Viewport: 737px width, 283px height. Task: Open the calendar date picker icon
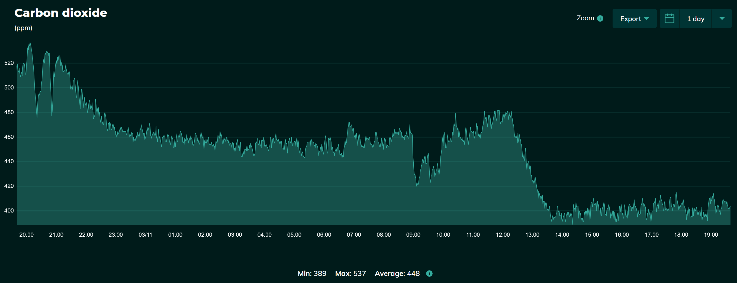[669, 19]
